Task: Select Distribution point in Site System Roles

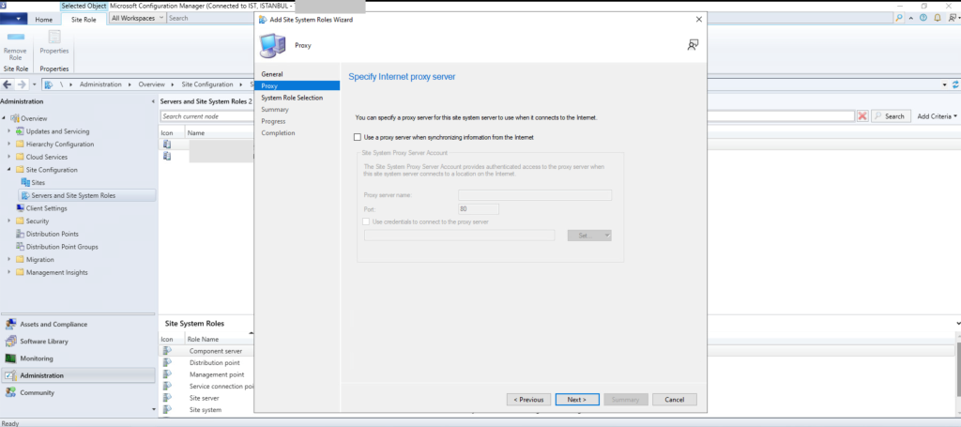Action: [x=214, y=362]
